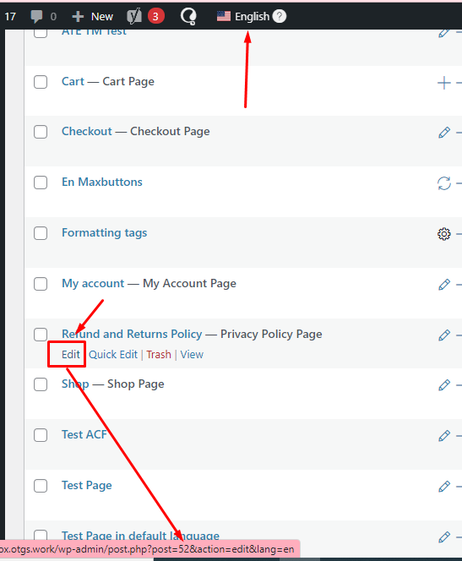Click pencil translation icon for My account page
Image resolution: width=462 pixels, height=561 pixels.
pyautogui.click(x=443, y=285)
